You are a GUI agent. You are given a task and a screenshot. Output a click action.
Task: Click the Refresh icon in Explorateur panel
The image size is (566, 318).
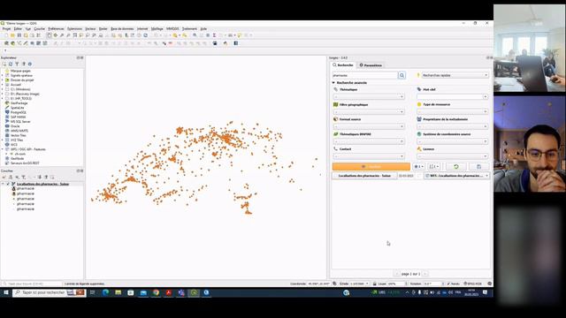(x=11, y=64)
